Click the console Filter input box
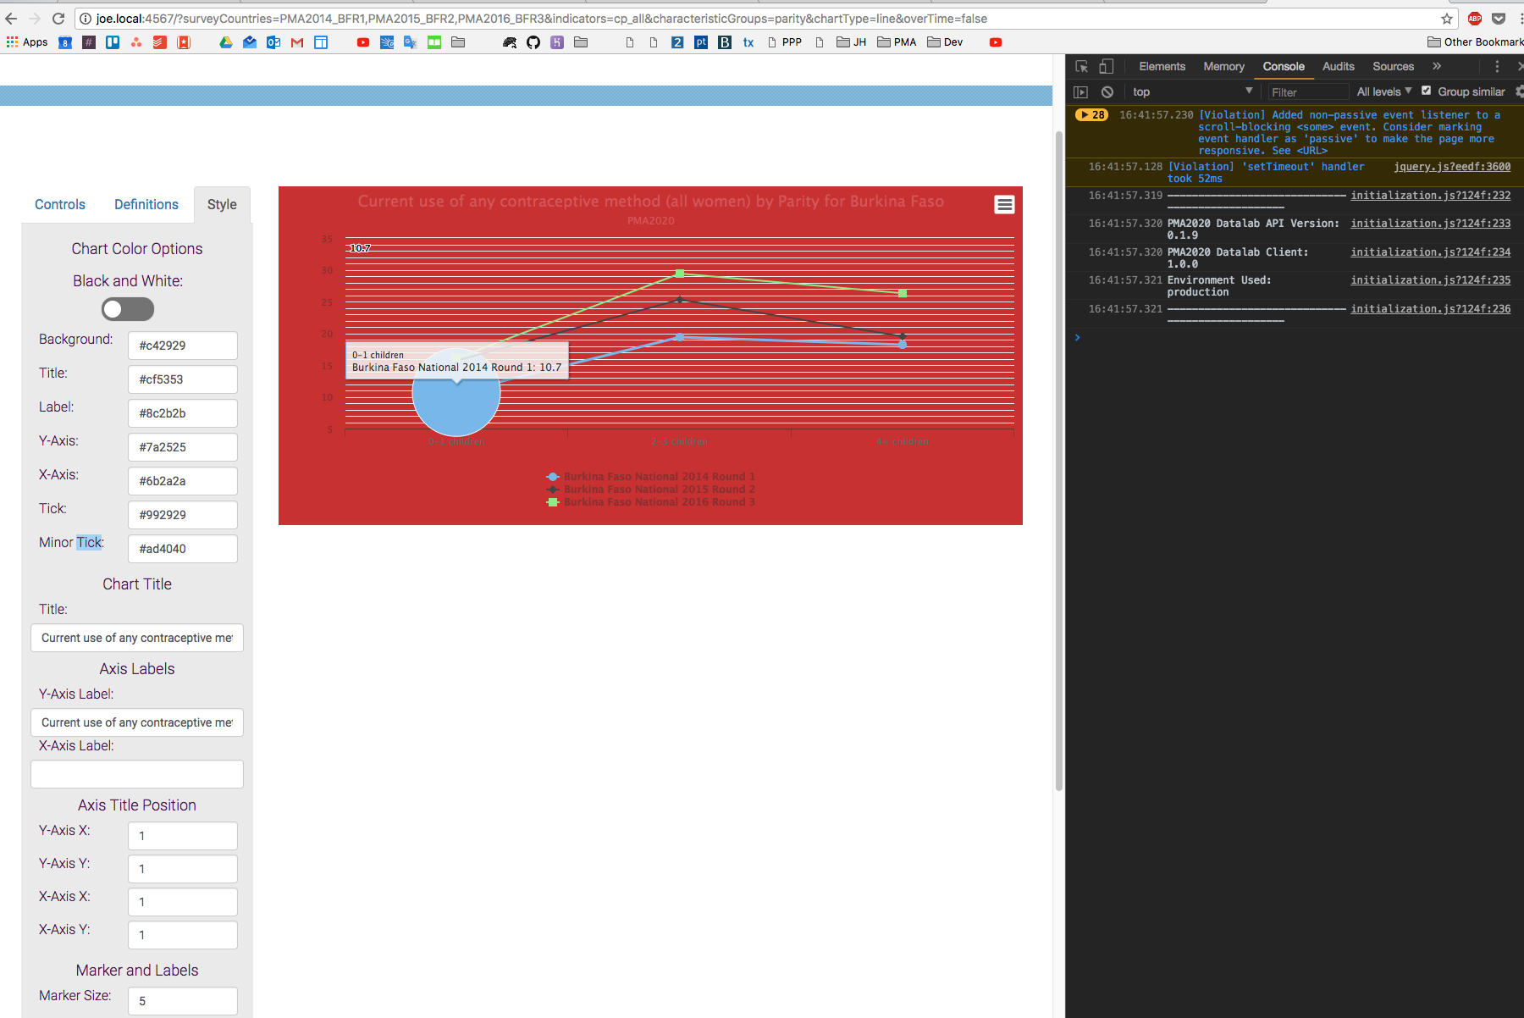Viewport: 1524px width, 1018px height. click(x=1306, y=91)
